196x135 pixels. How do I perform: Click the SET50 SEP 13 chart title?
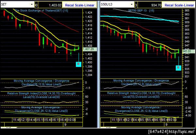coord(141,10)
